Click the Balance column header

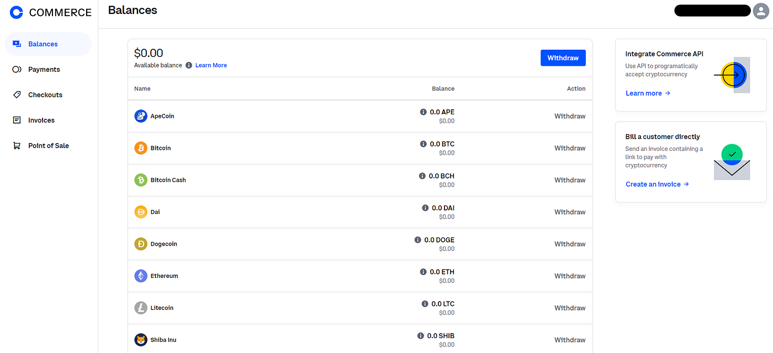(443, 88)
